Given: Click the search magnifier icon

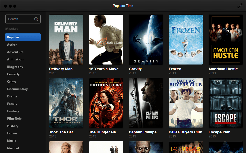Looking at the screenshot, I should click(x=36, y=19).
